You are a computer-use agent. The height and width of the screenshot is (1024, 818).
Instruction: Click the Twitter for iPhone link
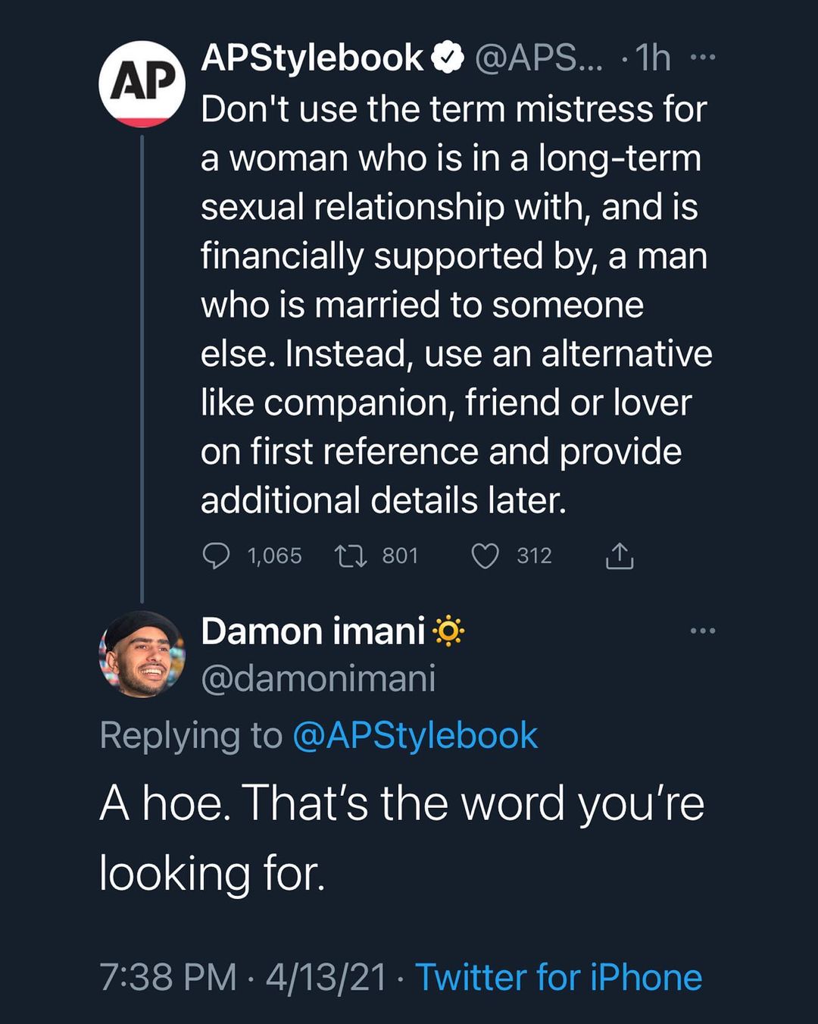(x=559, y=977)
